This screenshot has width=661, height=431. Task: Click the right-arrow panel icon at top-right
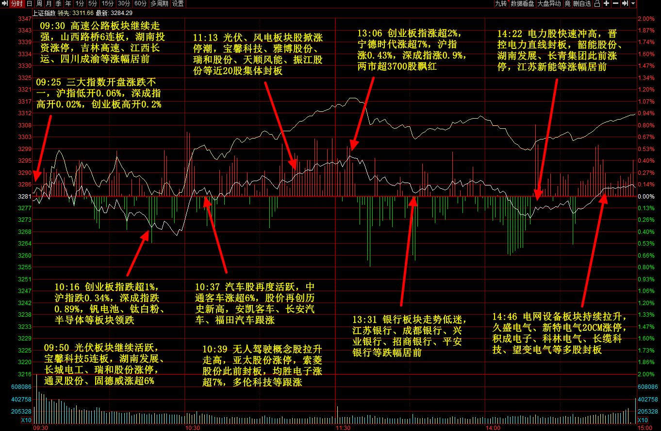point(625,3)
